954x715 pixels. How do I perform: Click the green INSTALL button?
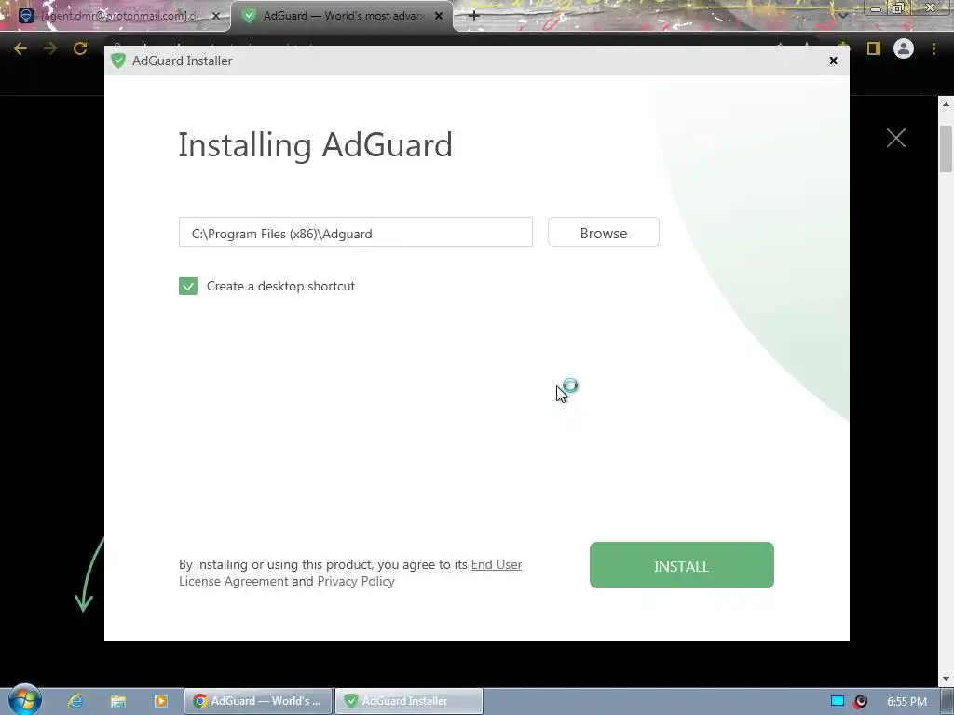681,565
